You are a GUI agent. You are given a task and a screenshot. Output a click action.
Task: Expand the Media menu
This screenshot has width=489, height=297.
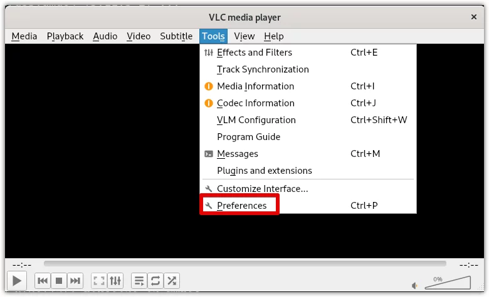pyautogui.click(x=24, y=36)
